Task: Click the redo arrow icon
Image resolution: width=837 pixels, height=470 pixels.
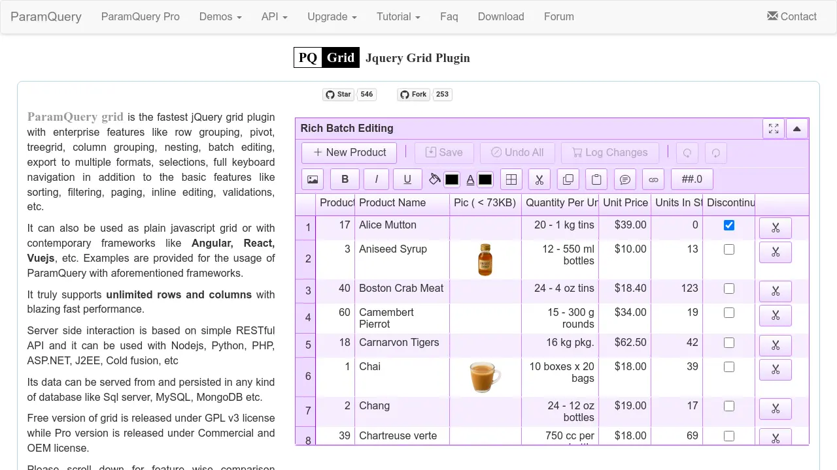Action: [x=716, y=153]
